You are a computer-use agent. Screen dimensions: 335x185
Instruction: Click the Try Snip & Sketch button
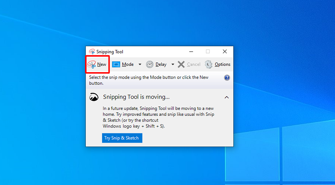tap(122, 138)
